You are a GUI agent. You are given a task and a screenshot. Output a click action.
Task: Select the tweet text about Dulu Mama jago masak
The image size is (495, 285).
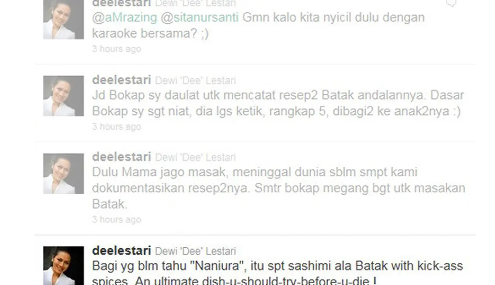(279, 188)
